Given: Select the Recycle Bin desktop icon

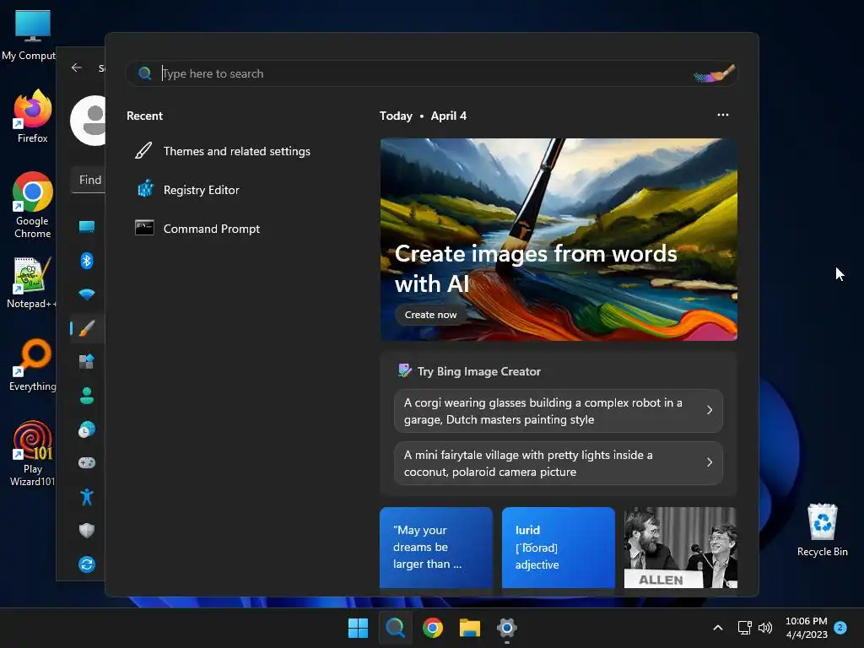Looking at the screenshot, I should coord(822,530).
